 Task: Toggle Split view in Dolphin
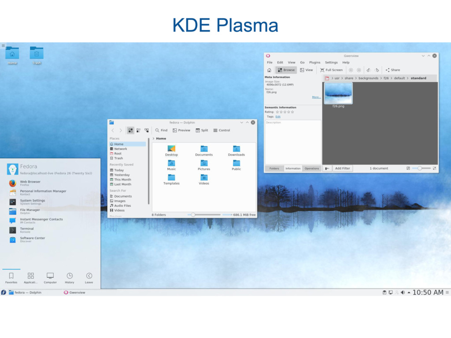tap(202, 130)
